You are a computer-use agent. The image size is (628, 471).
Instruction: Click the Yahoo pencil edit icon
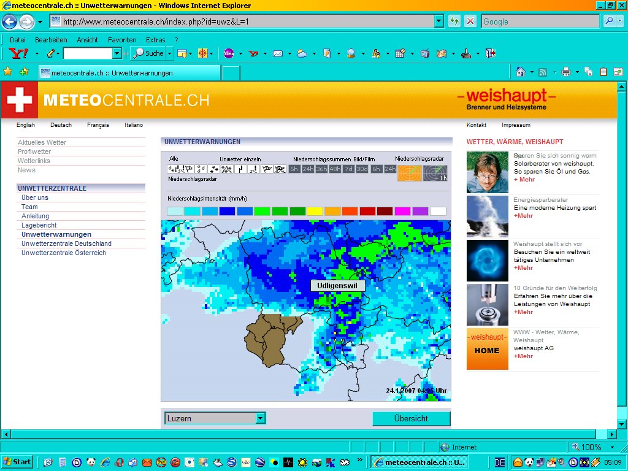pos(51,53)
